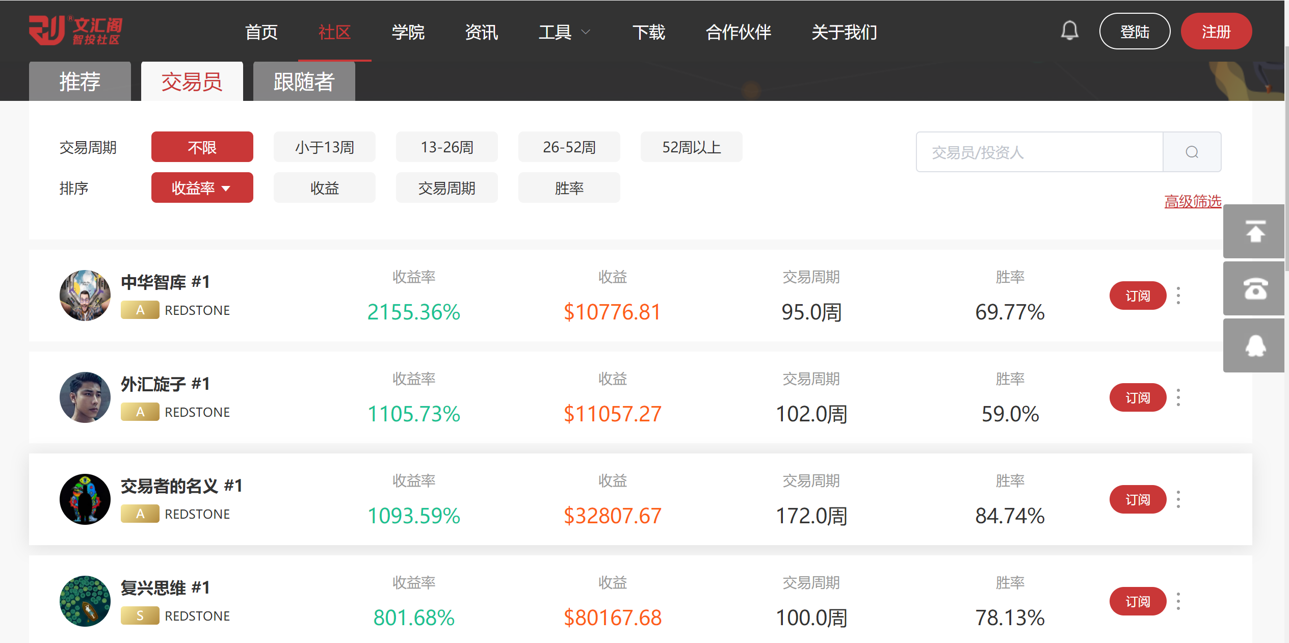Image resolution: width=1289 pixels, height=643 pixels.
Task: Expand the 工具 navigation dropdown
Action: 564,32
